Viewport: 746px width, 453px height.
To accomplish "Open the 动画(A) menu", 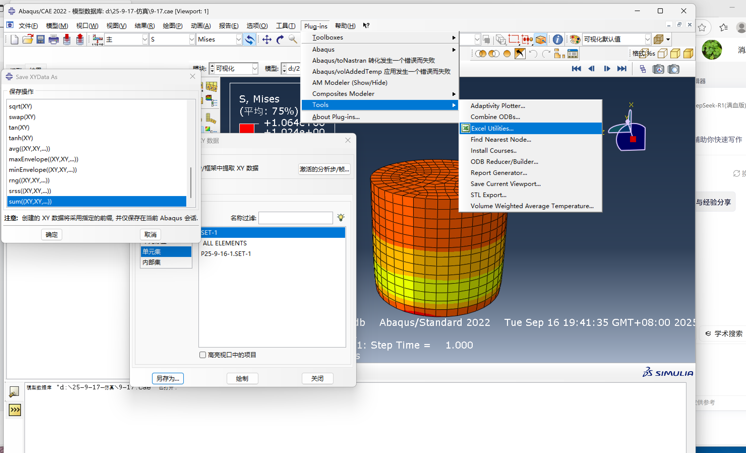I will point(201,26).
